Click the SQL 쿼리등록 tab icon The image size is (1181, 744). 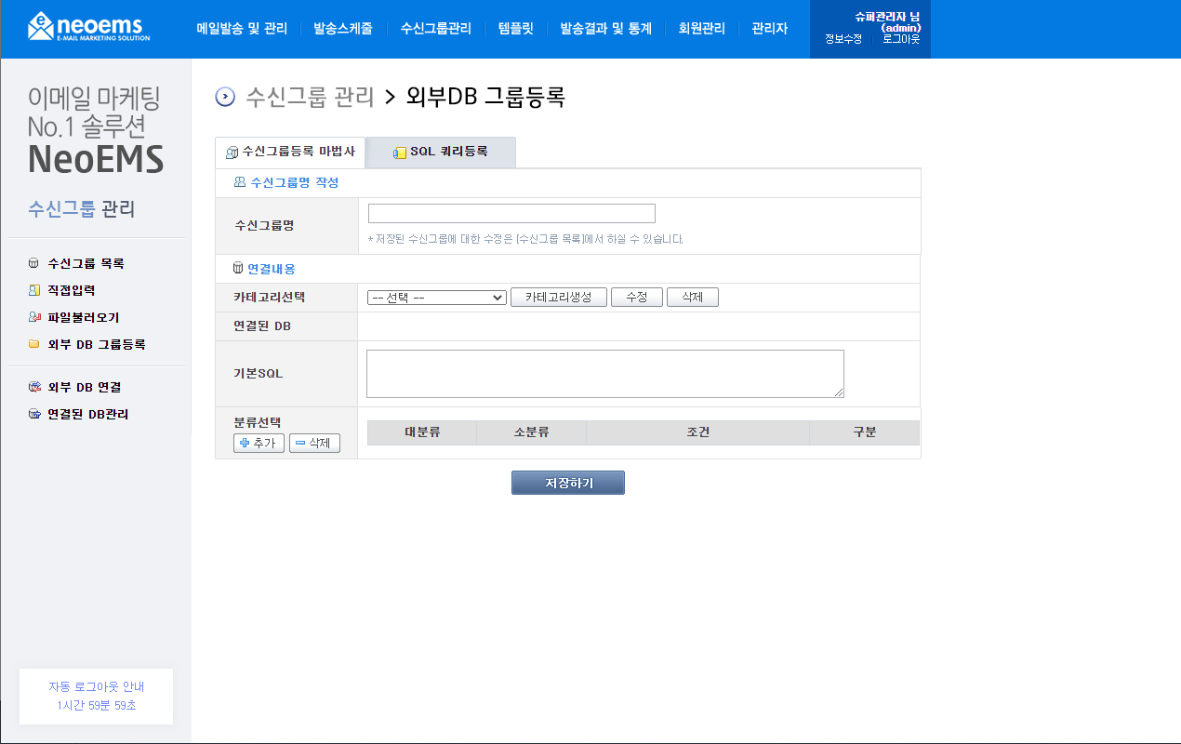coord(400,153)
